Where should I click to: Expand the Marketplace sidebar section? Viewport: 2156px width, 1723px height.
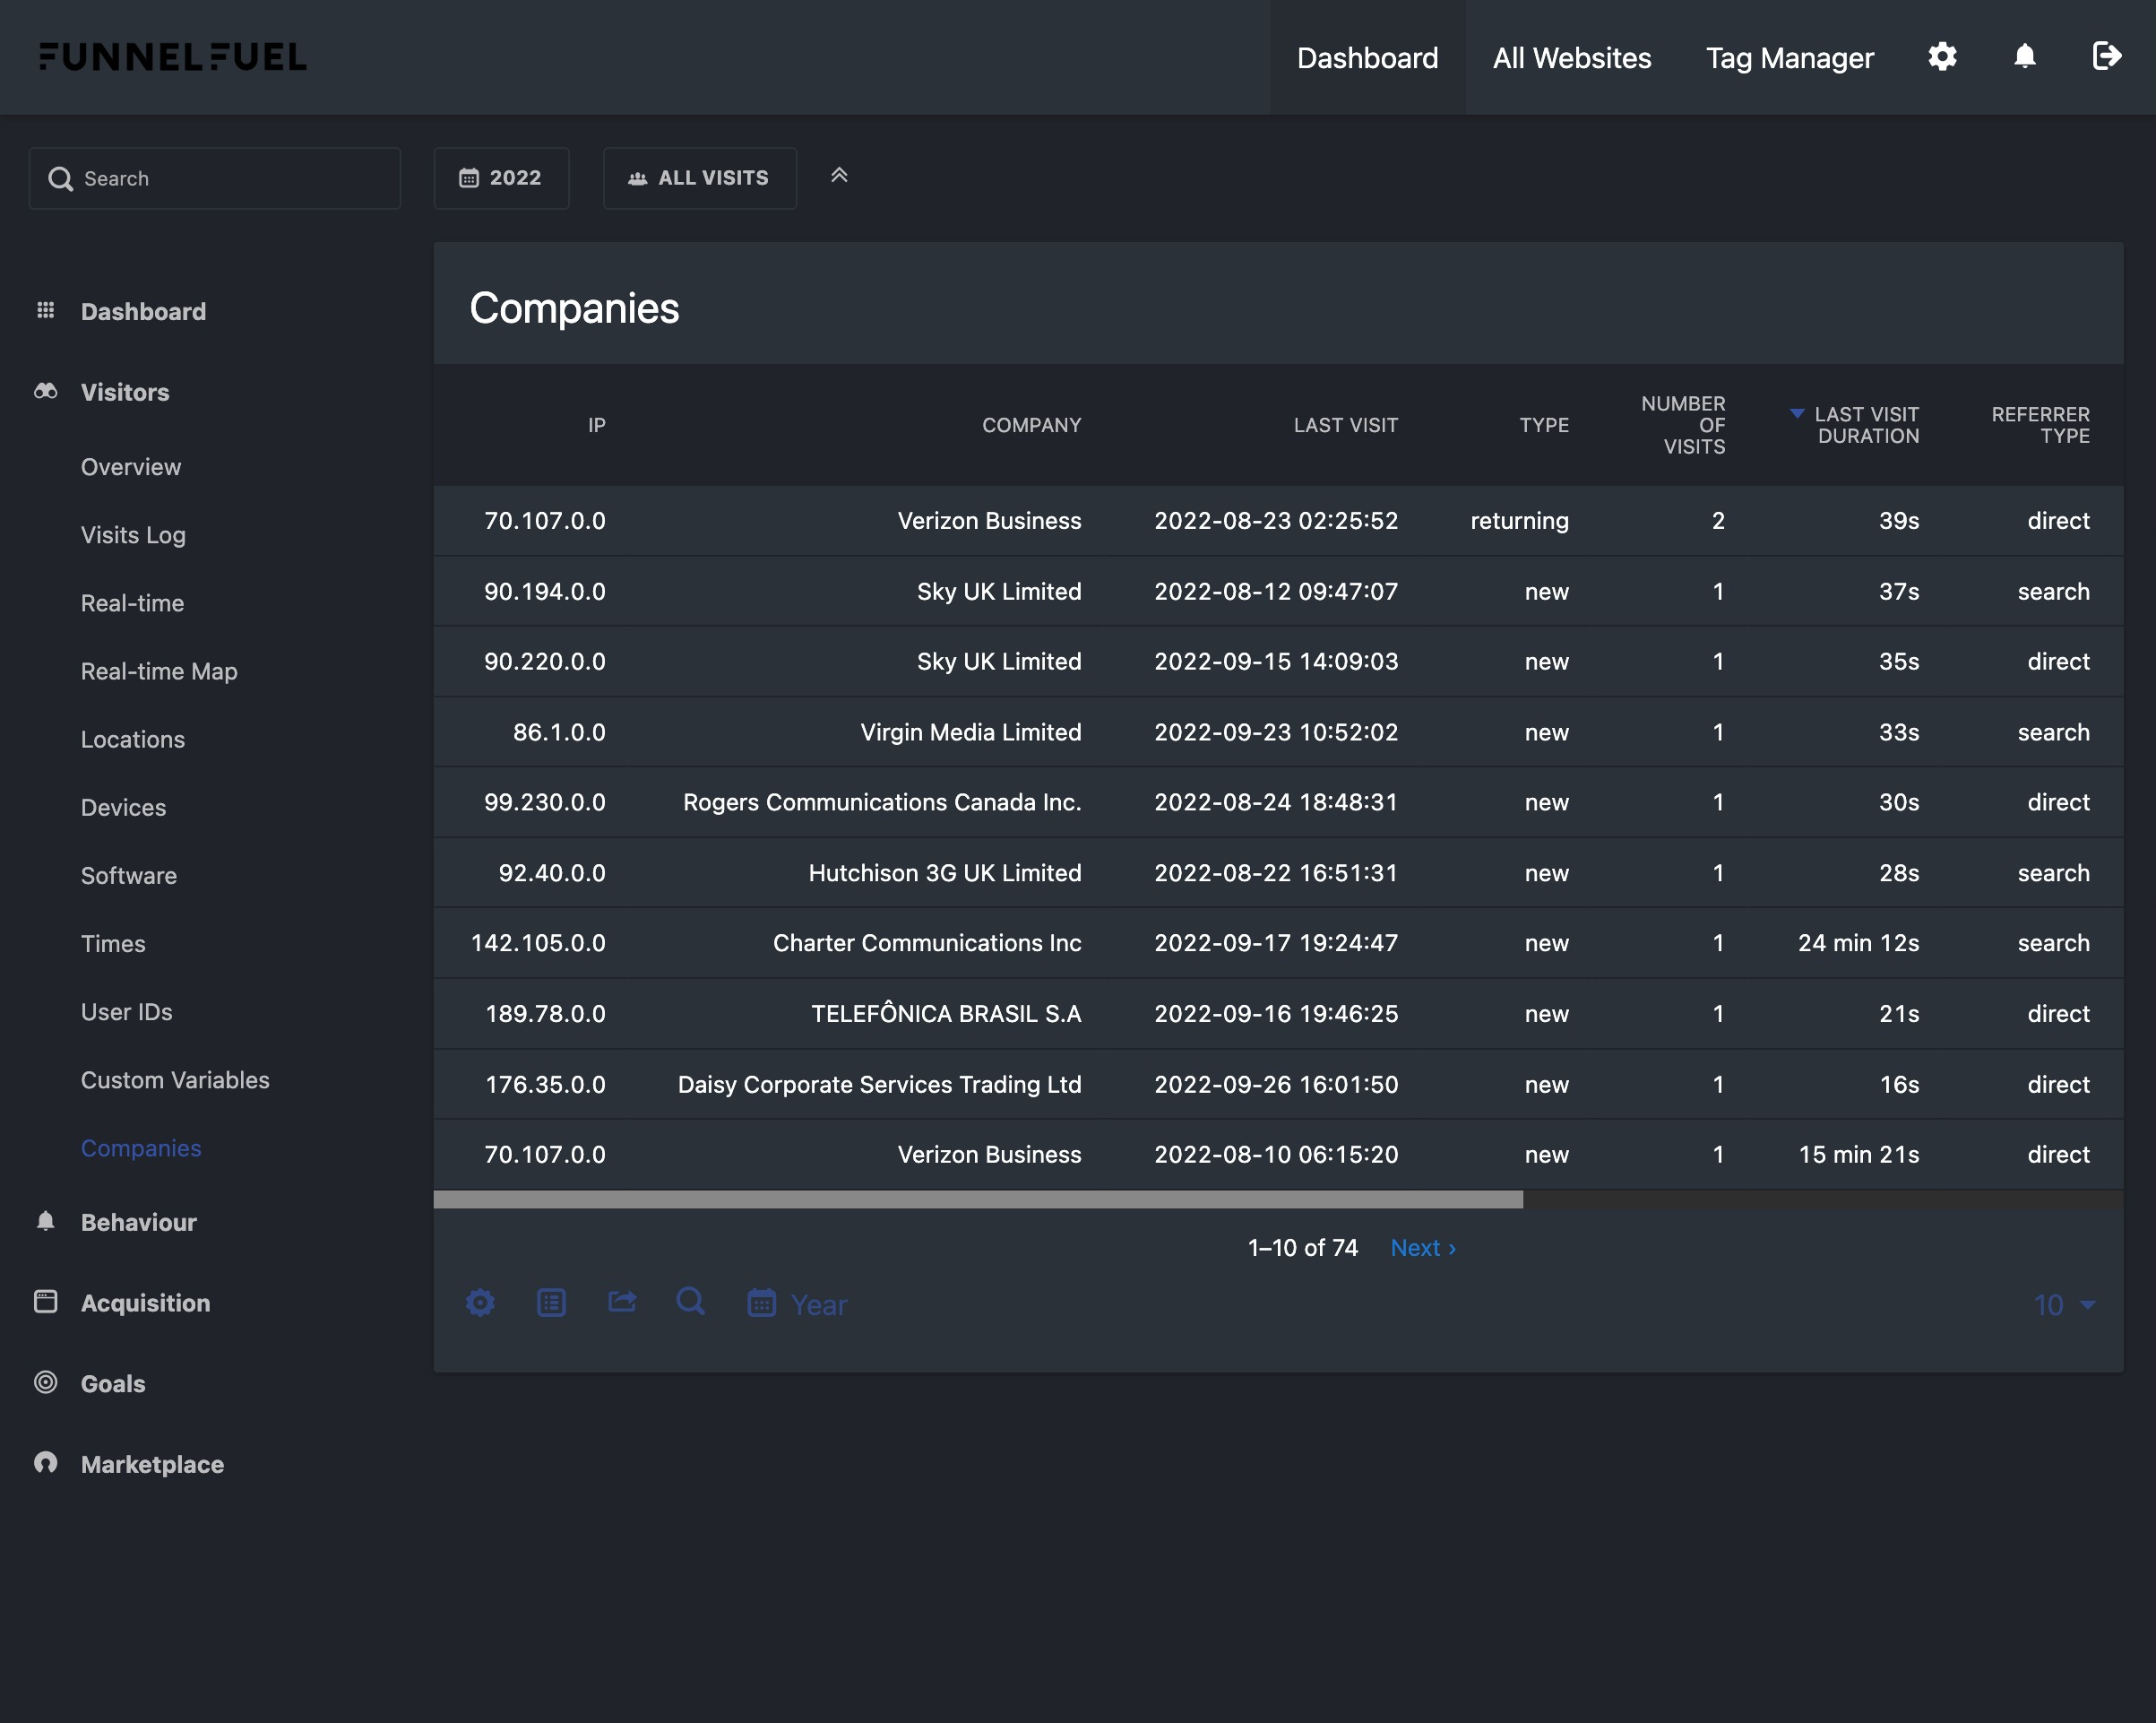152,1465
